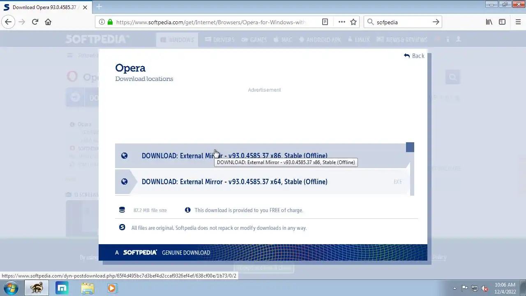Click the Softpedia S badge icon
The height and width of the screenshot is (296, 526).
122,227
